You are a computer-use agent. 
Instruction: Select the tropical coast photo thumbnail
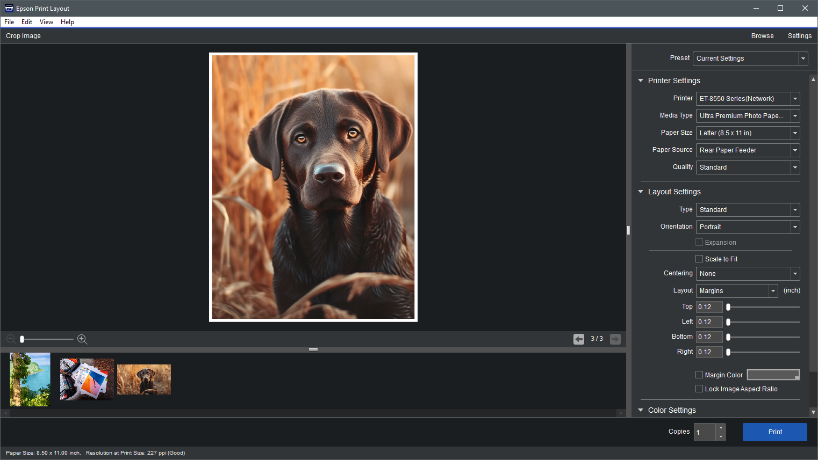(30, 379)
